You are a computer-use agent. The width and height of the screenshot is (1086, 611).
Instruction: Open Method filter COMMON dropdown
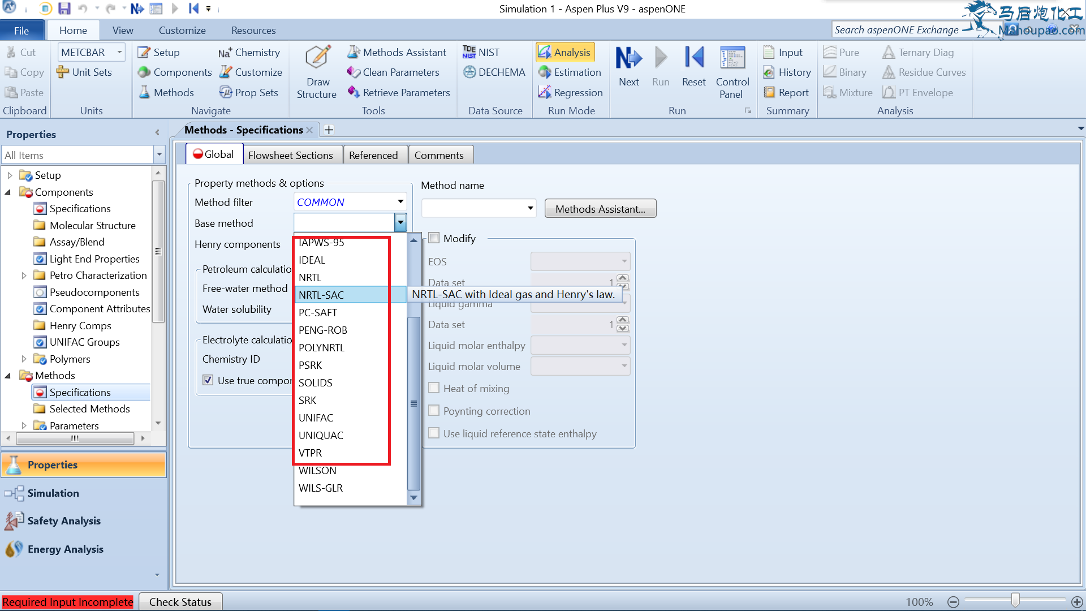pyautogui.click(x=400, y=202)
